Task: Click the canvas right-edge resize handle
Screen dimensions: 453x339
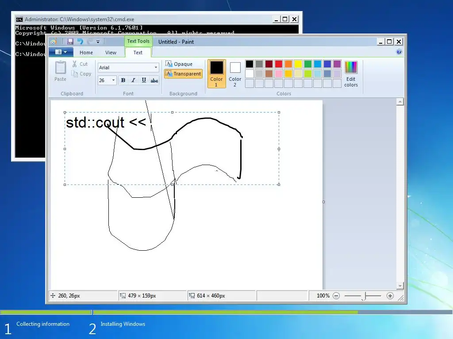Action: (323, 202)
